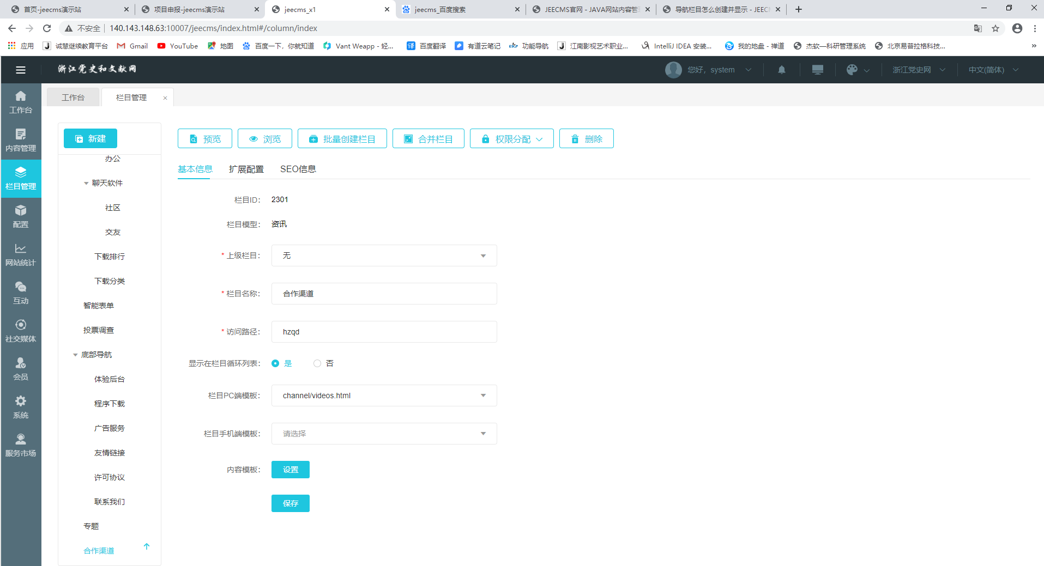Open the theme palette menu
1044x566 pixels.
tap(858, 70)
